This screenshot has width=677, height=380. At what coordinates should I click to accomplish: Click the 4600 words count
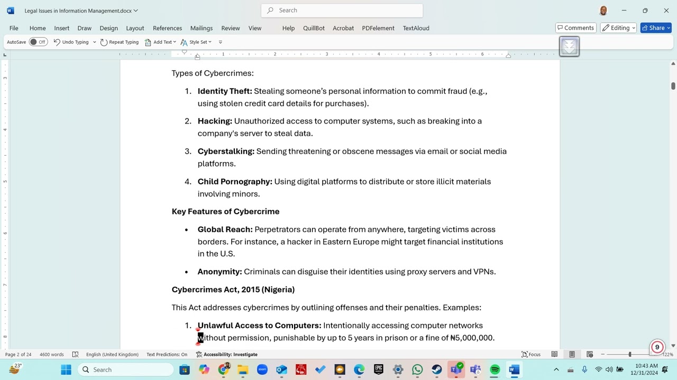point(51,354)
